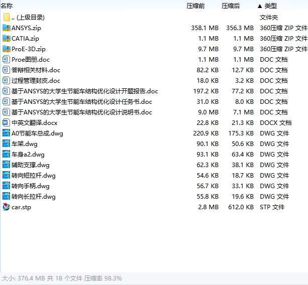This screenshot has width=308, height=285.
Task: Select 基于ANSYS的大学生节能车结构优化设计任务书.doc
Action: click(82, 102)
